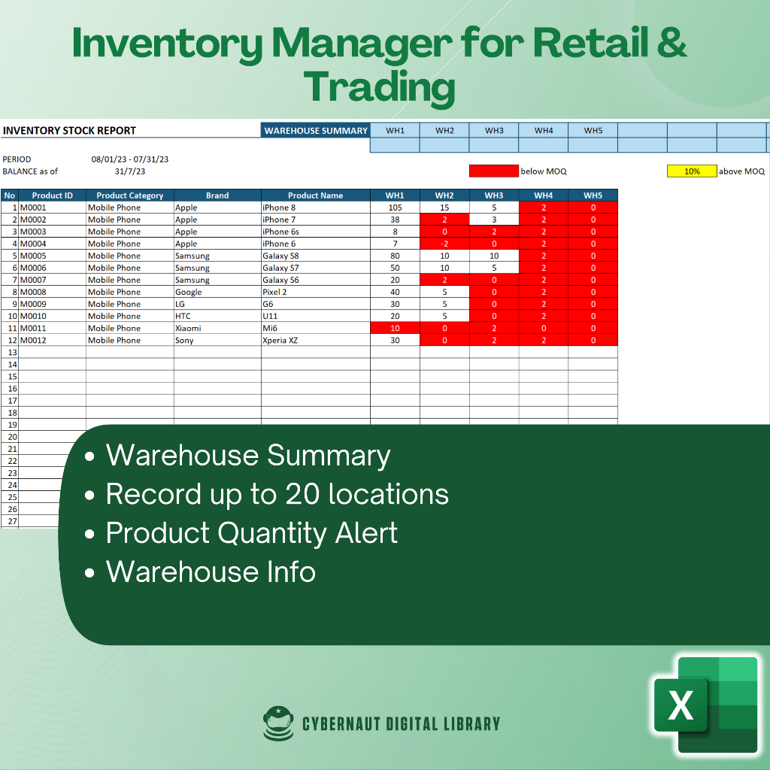Select the WAREHOUSE SUMMARY header cell
Image resolution: width=770 pixels, height=770 pixels.
pos(316,131)
